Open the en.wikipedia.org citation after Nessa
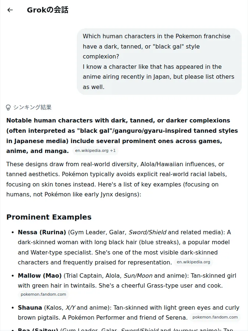Viewport: 248px width, 331px height. [193, 262]
